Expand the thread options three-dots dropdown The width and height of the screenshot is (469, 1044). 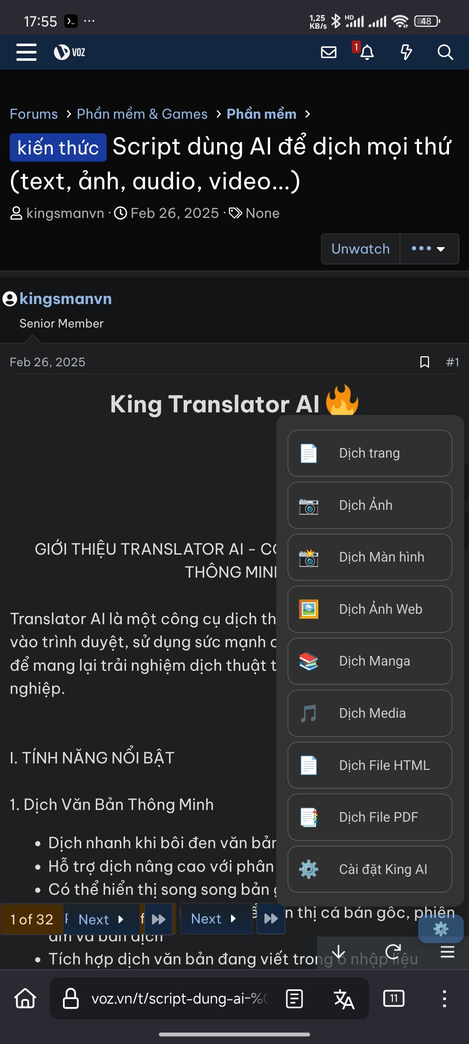429,249
